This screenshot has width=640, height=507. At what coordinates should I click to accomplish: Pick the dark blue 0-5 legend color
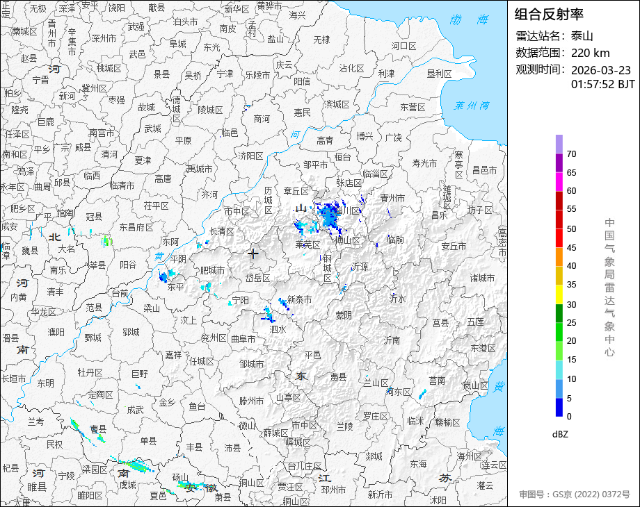(x=559, y=407)
